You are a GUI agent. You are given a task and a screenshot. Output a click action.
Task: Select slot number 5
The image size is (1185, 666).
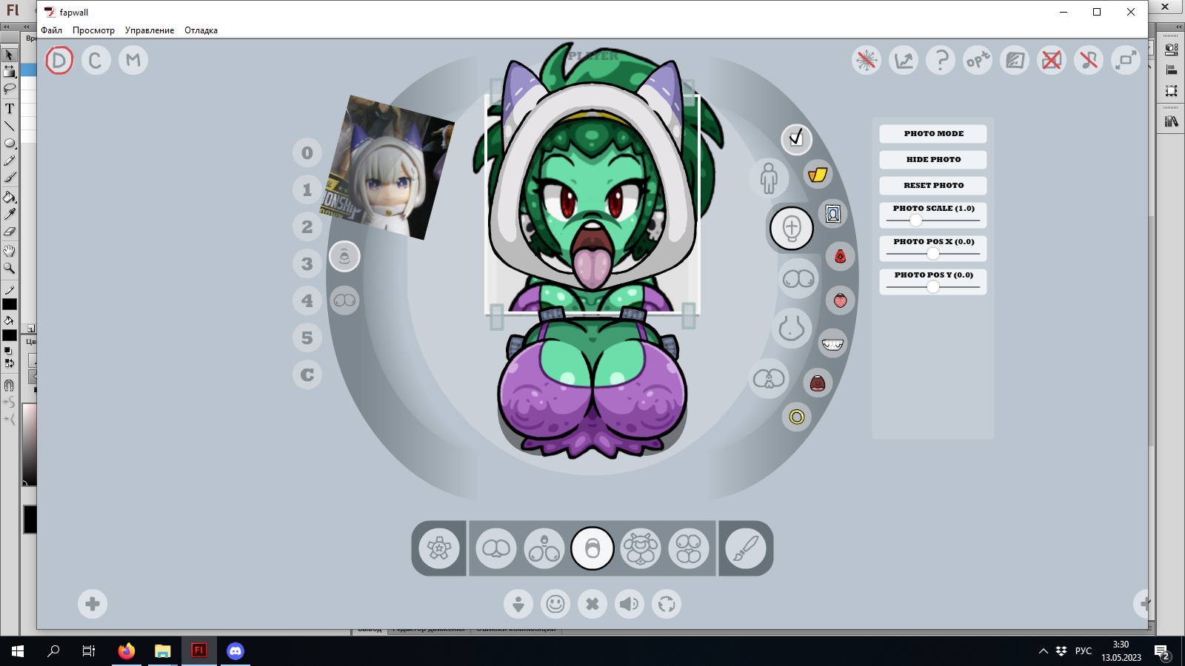click(x=307, y=338)
